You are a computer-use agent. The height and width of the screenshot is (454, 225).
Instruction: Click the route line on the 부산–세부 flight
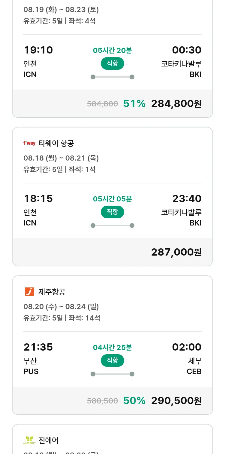coord(112,374)
